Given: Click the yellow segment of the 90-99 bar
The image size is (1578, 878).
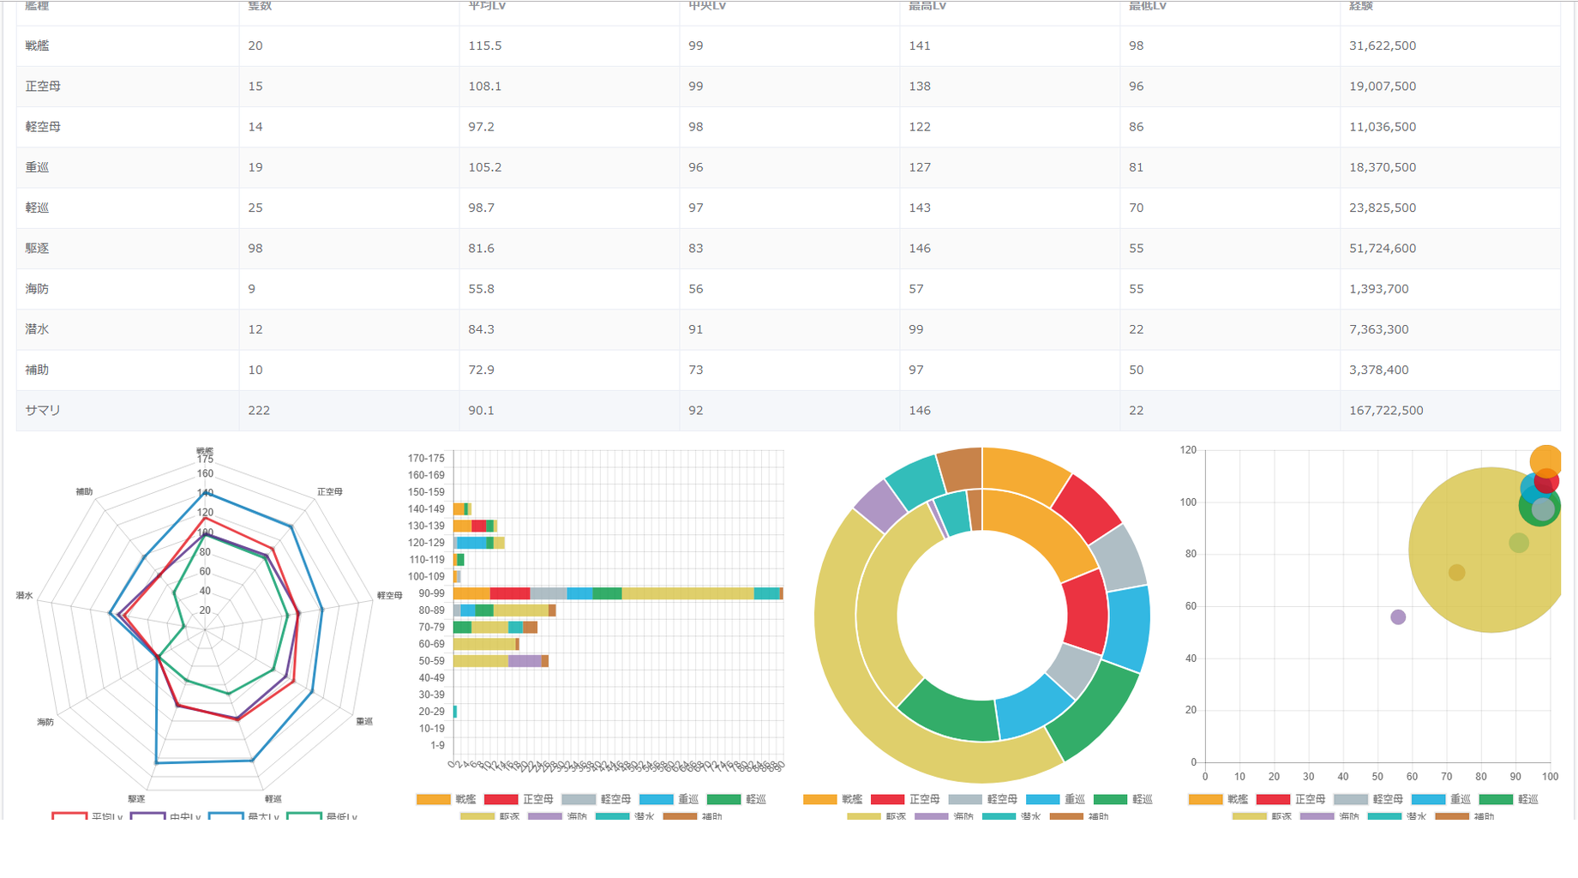Looking at the screenshot, I should point(687,593).
